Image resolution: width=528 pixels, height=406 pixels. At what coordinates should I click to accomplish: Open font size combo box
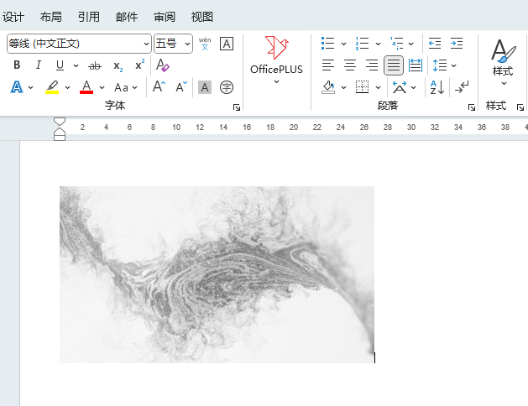click(173, 44)
